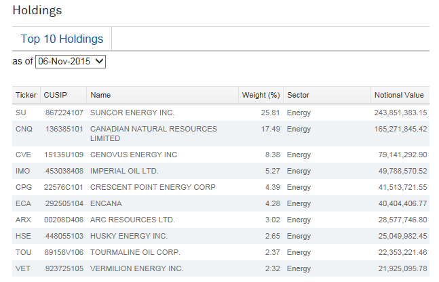The width and height of the screenshot is (439, 282).
Task: Click notional value 79,141,292.90
Action: [402, 155]
